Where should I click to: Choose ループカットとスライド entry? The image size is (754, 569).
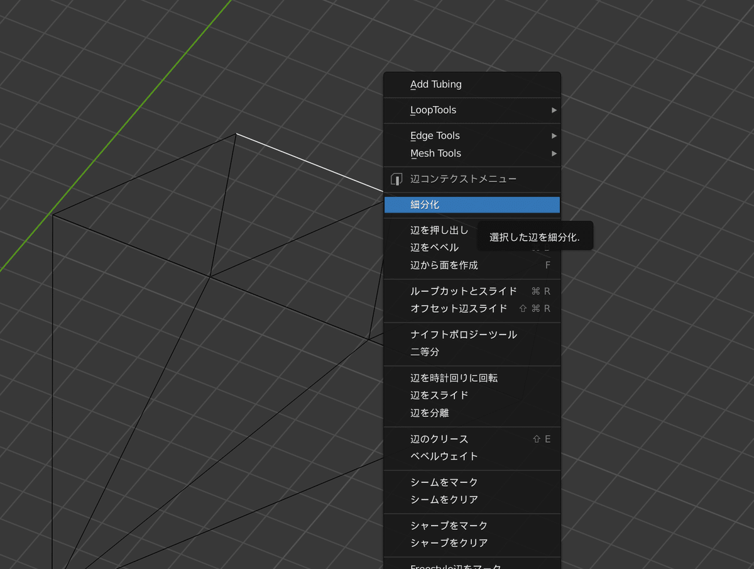(x=472, y=291)
